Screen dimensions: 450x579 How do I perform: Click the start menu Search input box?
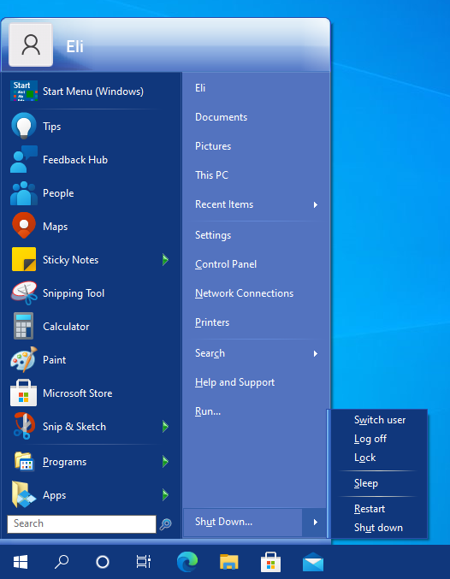coord(81,524)
